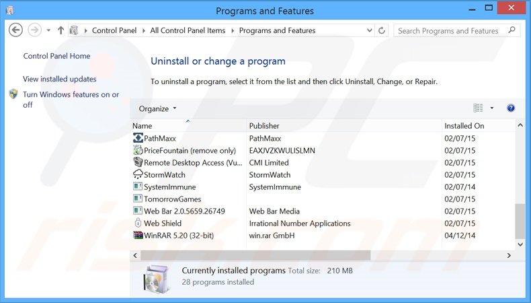The image size is (531, 303).
Task: Select the Remote Desktop Access program icon
Action: point(138,162)
